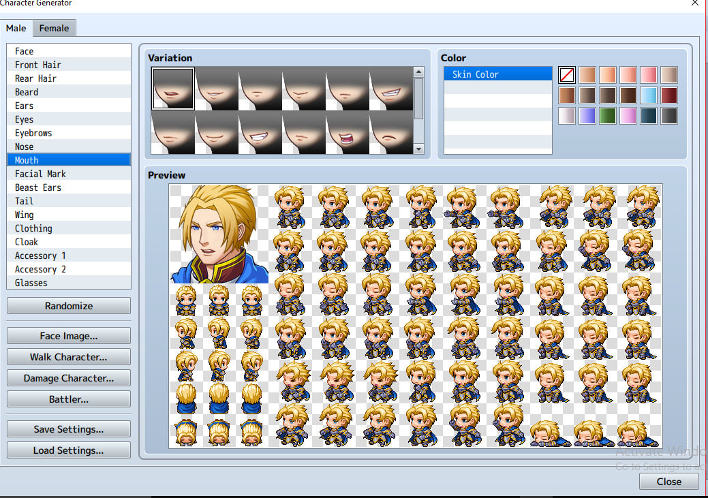Pick the tan skin color swatch

[587, 75]
